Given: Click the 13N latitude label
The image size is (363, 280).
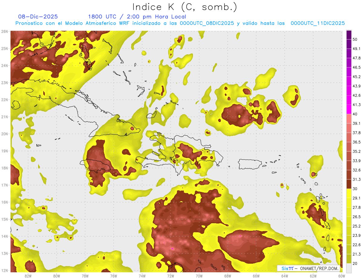Looking at the screenshot, I should tap(4, 253).
